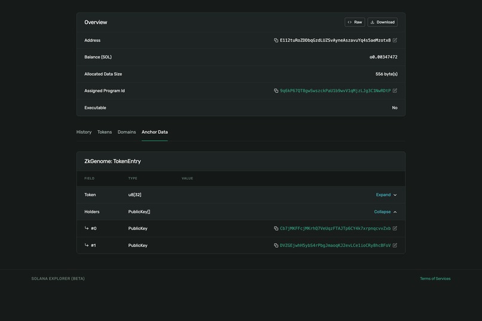The image size is (482, 321).
Task: Switch to the Tokens tab
Action: coord(105,132)
